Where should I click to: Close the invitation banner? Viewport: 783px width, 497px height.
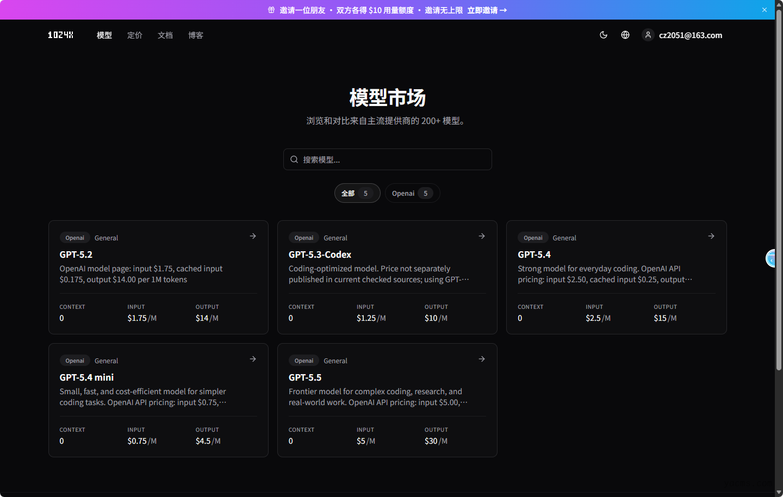765,10
